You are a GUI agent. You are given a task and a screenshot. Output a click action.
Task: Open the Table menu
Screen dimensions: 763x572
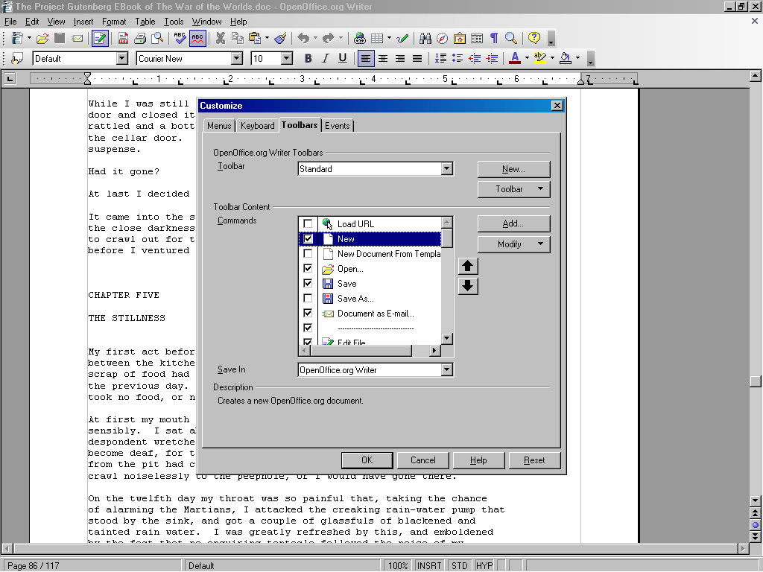(145, 22)
